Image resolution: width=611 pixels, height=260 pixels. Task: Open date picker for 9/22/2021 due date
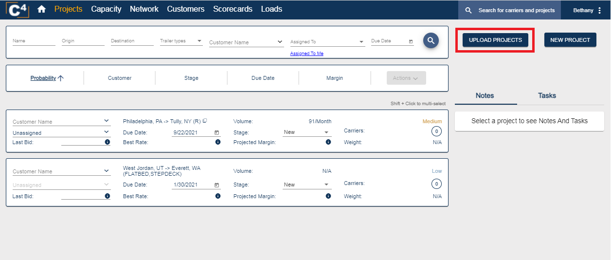[216, 132]
